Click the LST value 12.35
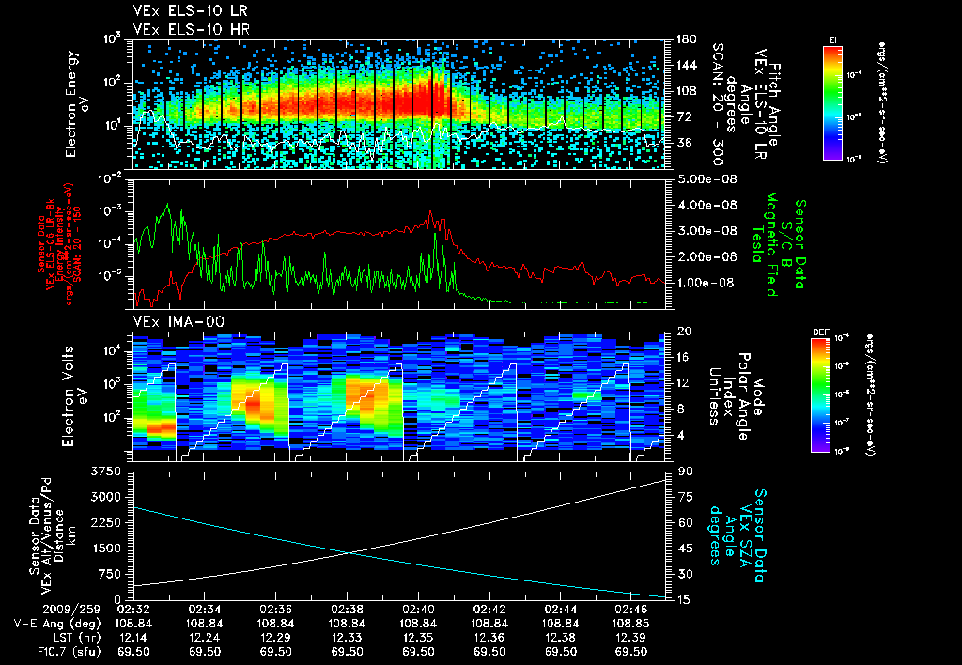Viewport: 962px width, 665px height. coord(418,638)
